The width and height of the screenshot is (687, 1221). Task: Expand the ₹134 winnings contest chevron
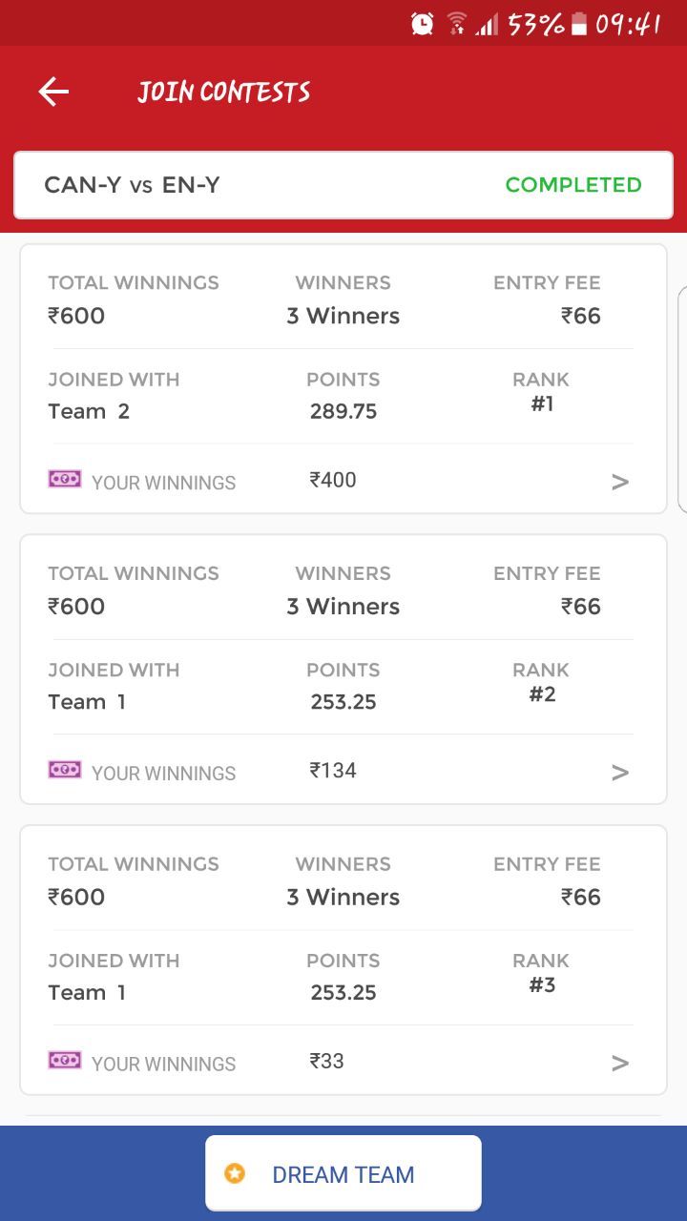[620, 773]
